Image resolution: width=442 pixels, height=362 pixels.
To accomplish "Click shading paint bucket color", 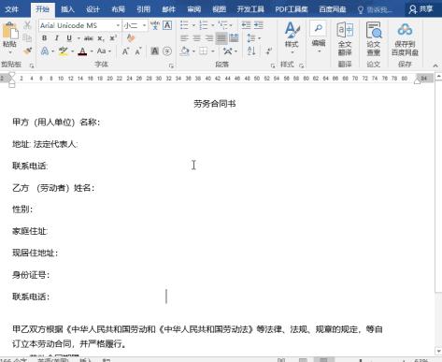I will (185, 51).
